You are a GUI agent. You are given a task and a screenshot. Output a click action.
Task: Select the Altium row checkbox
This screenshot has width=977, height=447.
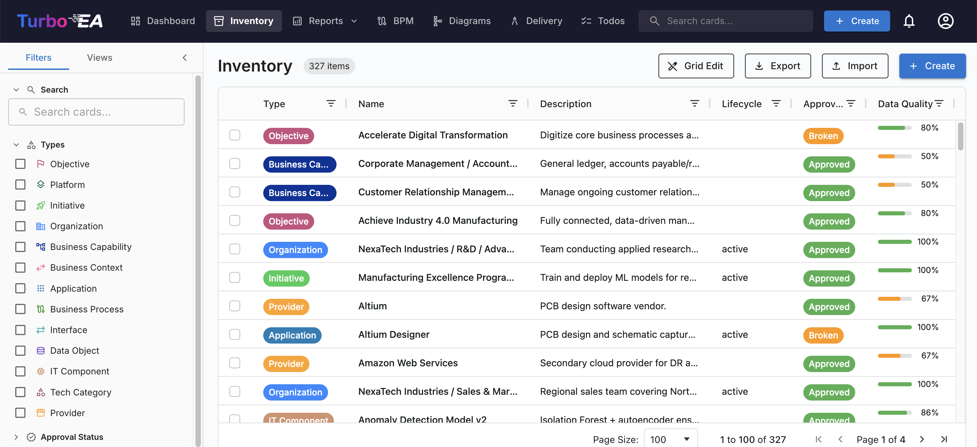coord(235,306)
